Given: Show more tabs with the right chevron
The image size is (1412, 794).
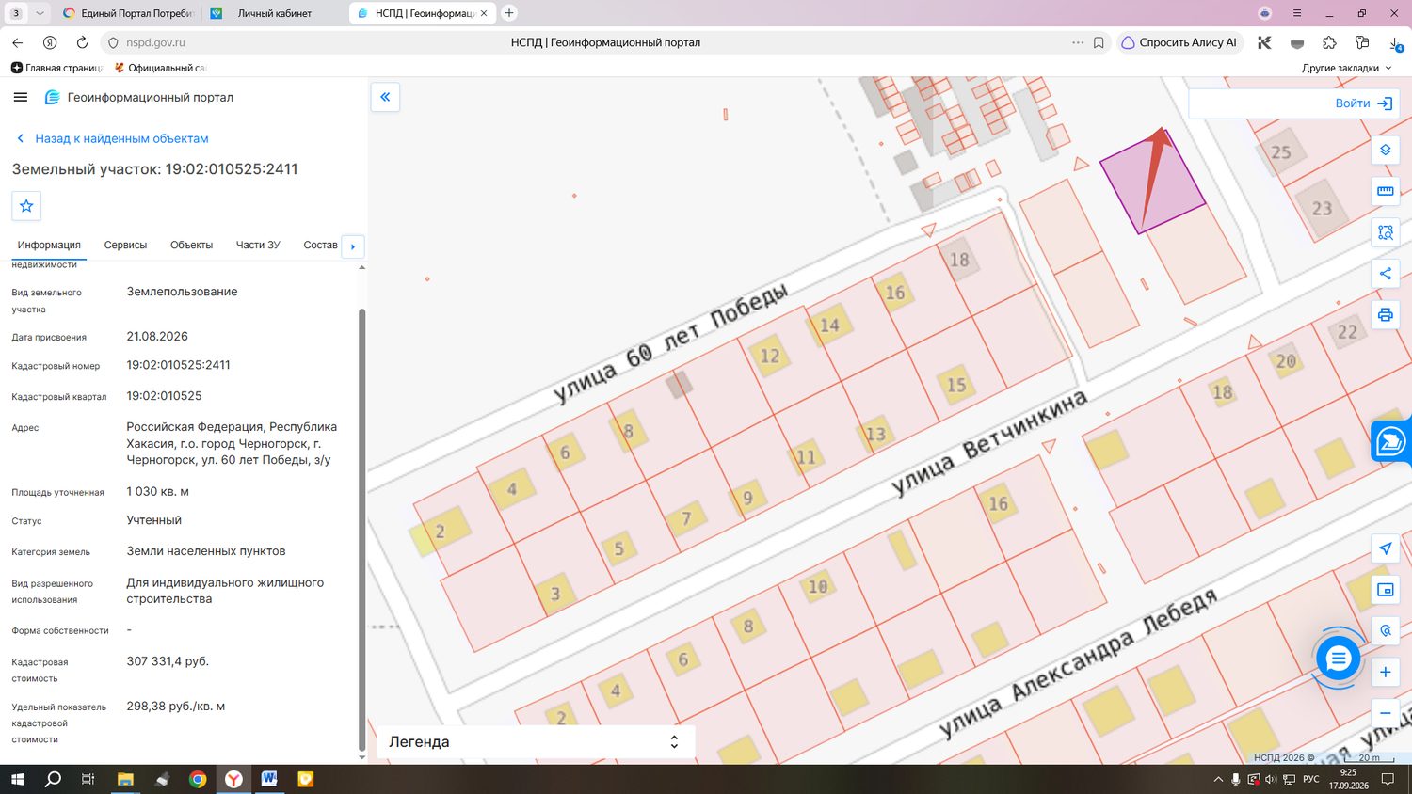Looking at the screenshot, I should point(353,246).
